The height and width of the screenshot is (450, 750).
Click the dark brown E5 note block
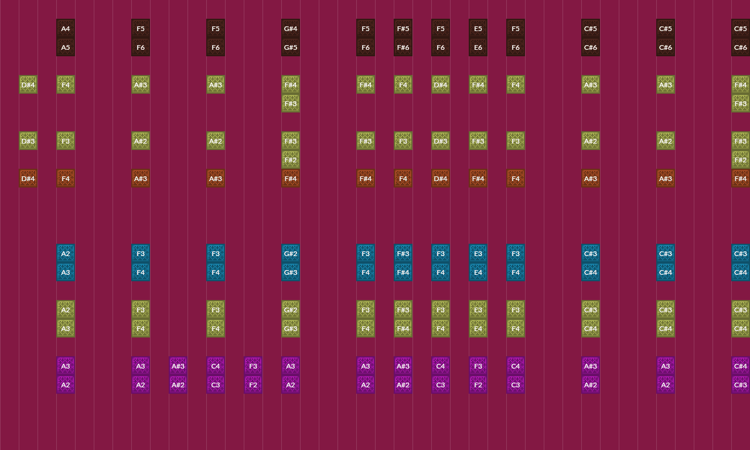[x=478, y=29]
